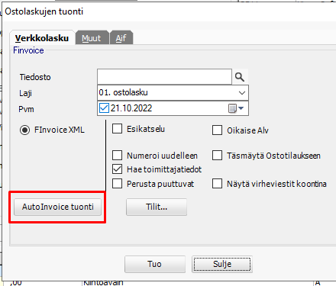Tick Täsmäytä Ostotilaukseen checkbox
This screenshot has height=286, width=336.
click(x=217, y=155)
